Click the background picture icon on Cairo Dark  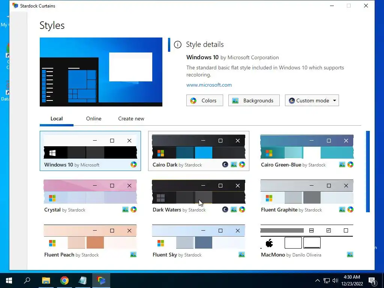pos(234,165)
